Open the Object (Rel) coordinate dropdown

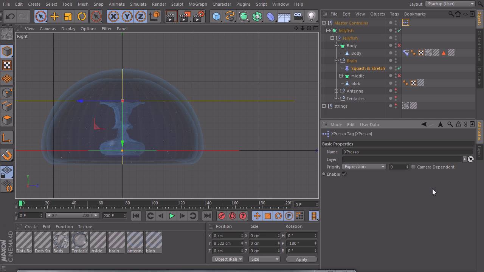pos(228,259)
